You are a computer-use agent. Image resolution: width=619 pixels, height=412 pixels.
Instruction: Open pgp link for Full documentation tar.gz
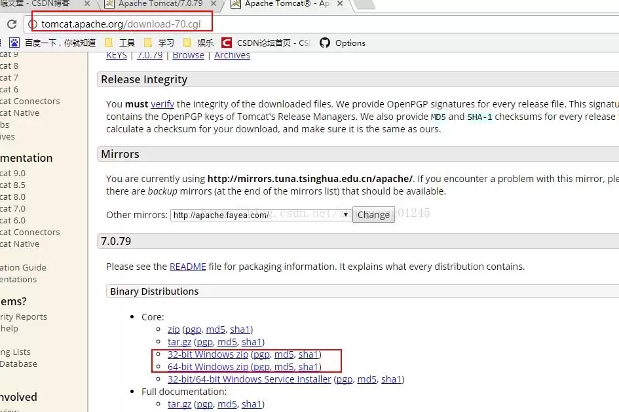tap(204, 404)
